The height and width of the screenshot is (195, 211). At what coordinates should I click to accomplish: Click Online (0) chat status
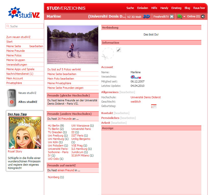click(193, 16)
